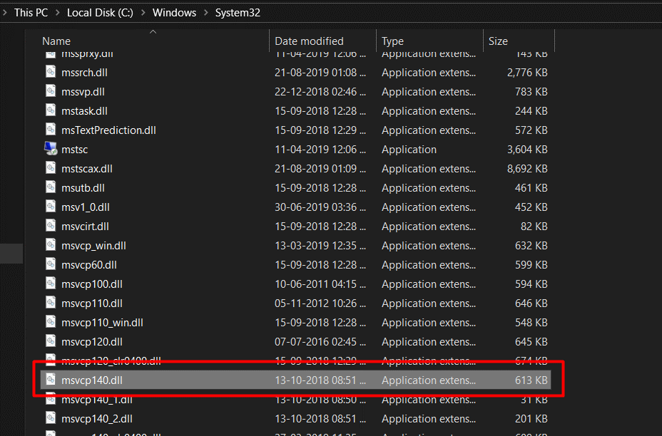Viewport: 662px width, 436px height.
Task: Select file name mstask.dll
Action: (84, 111)
